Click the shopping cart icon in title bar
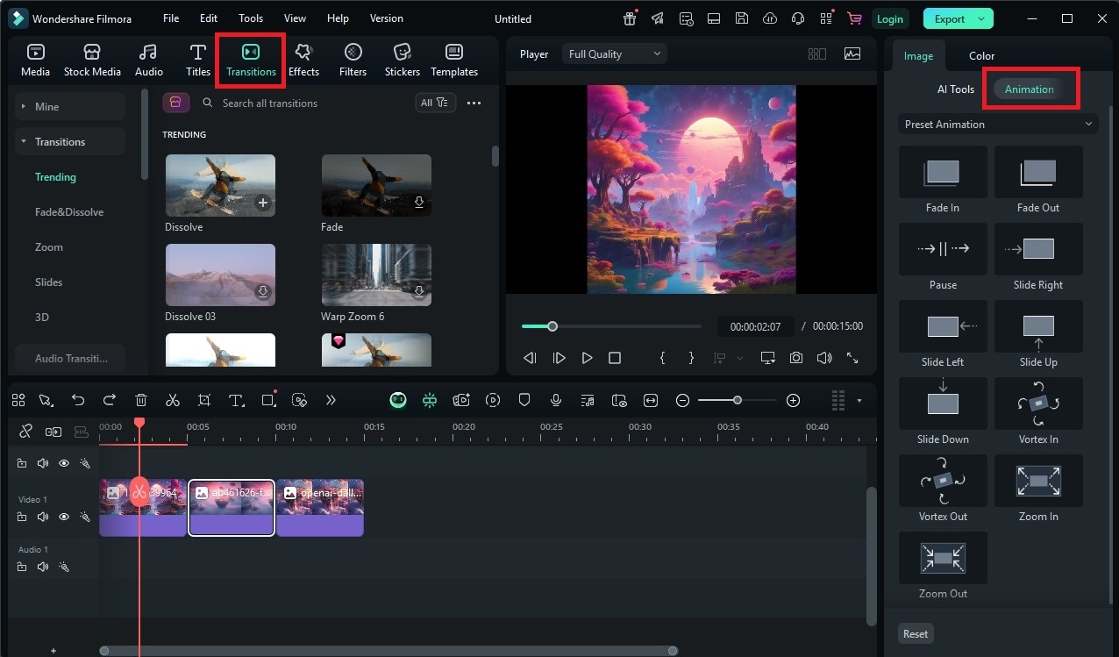The height and width of the screenshot is (657, 1119). (854, 18)
